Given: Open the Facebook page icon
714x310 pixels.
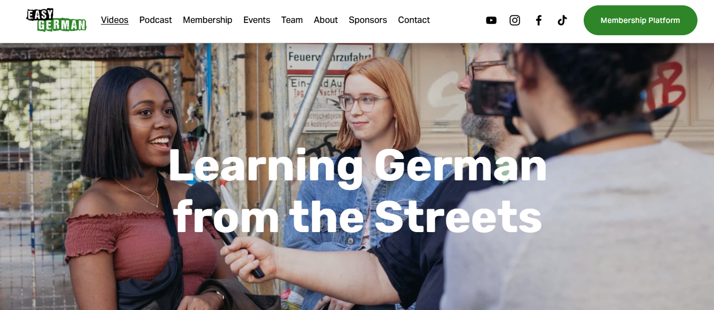Looking at the screenshot, I should pyautogui.click(x=539, y=20).
